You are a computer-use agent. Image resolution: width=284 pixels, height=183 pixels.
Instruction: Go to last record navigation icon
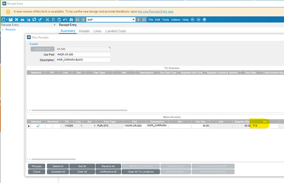pyautogui.click(x=144, y=20)
